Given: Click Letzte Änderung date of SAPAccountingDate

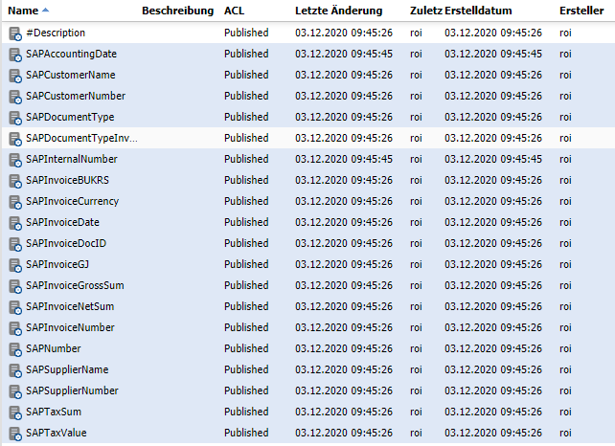Looking at the screenshot, I should [x=344, y=54].
